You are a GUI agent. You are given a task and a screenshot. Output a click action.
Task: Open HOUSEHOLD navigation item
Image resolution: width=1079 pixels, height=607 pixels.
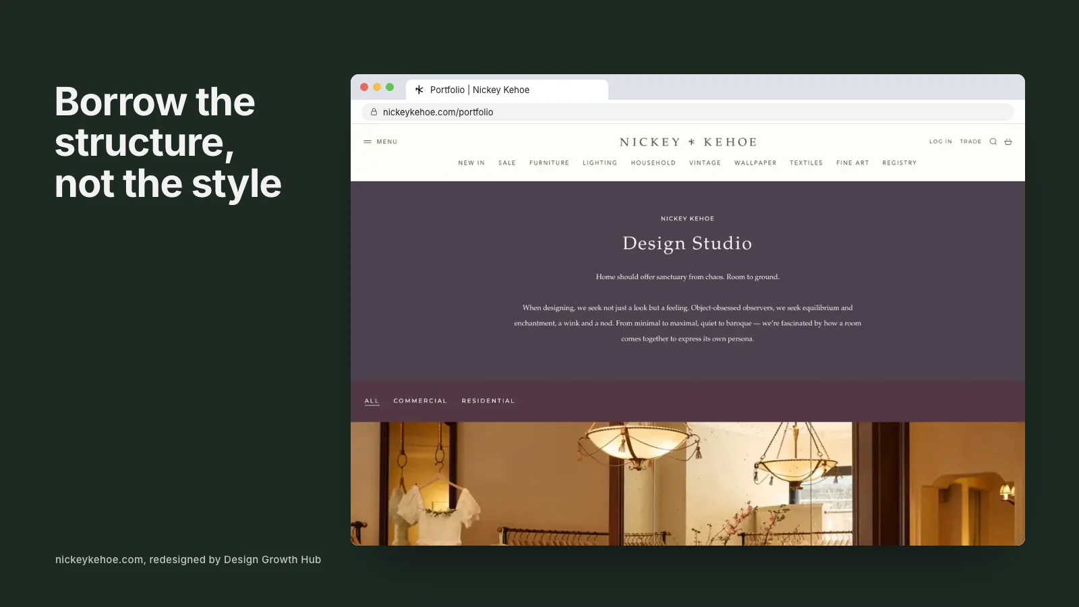[x=653, y=163]
